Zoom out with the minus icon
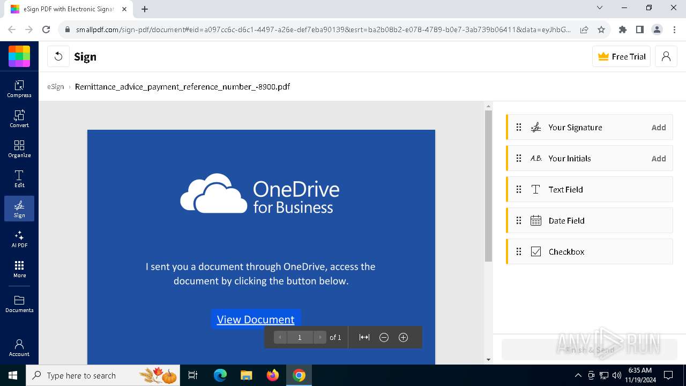 384,337
